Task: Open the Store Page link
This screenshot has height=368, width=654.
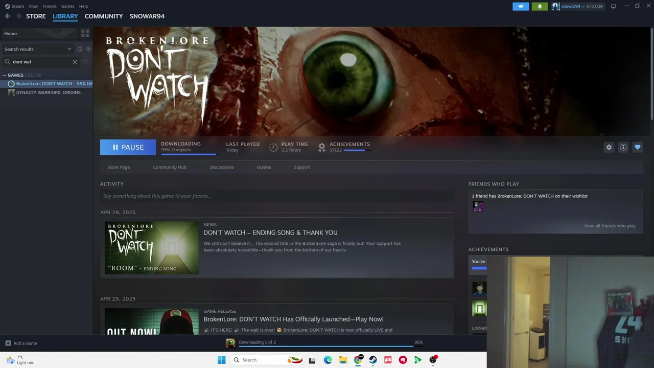Action: pos(119,167)
